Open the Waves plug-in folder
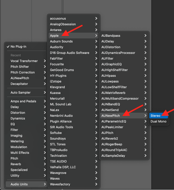Image resolution: width=174 pixels, height=190 pixels. coord(55,179)
